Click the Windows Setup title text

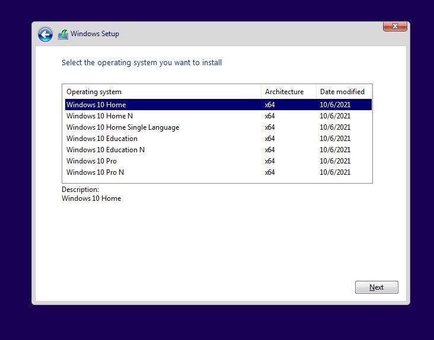pyautogui.click(x=95, y=34)
